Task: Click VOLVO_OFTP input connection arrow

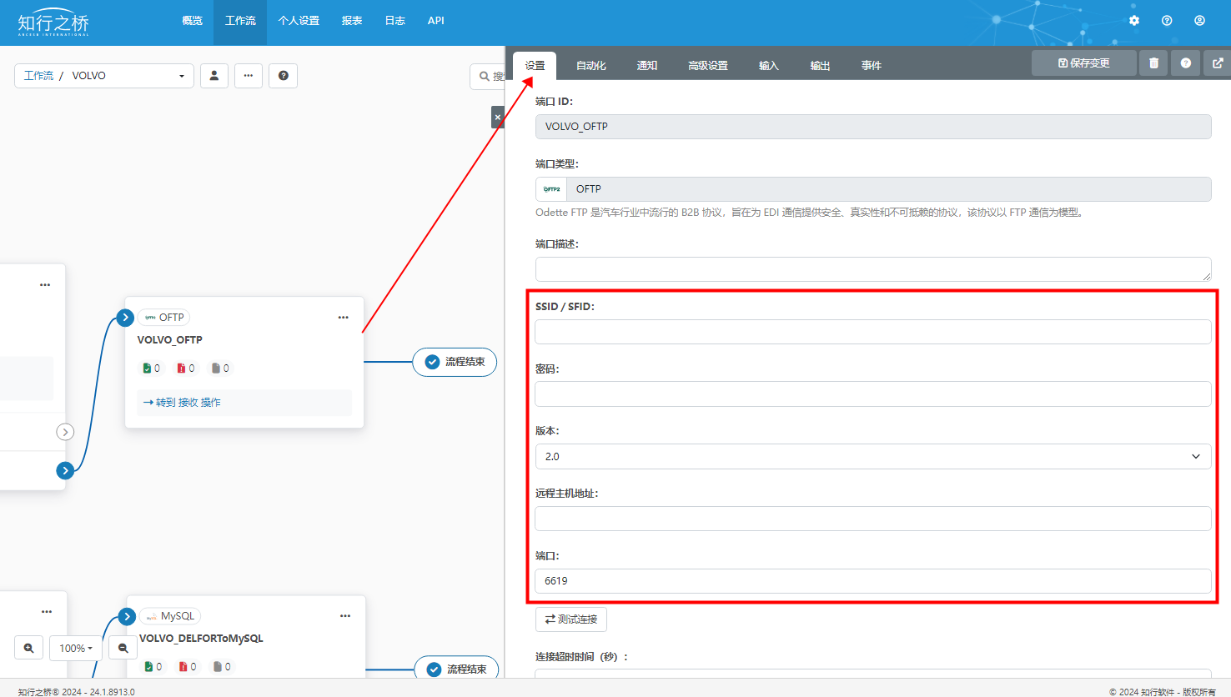Action: pos(125,318)
